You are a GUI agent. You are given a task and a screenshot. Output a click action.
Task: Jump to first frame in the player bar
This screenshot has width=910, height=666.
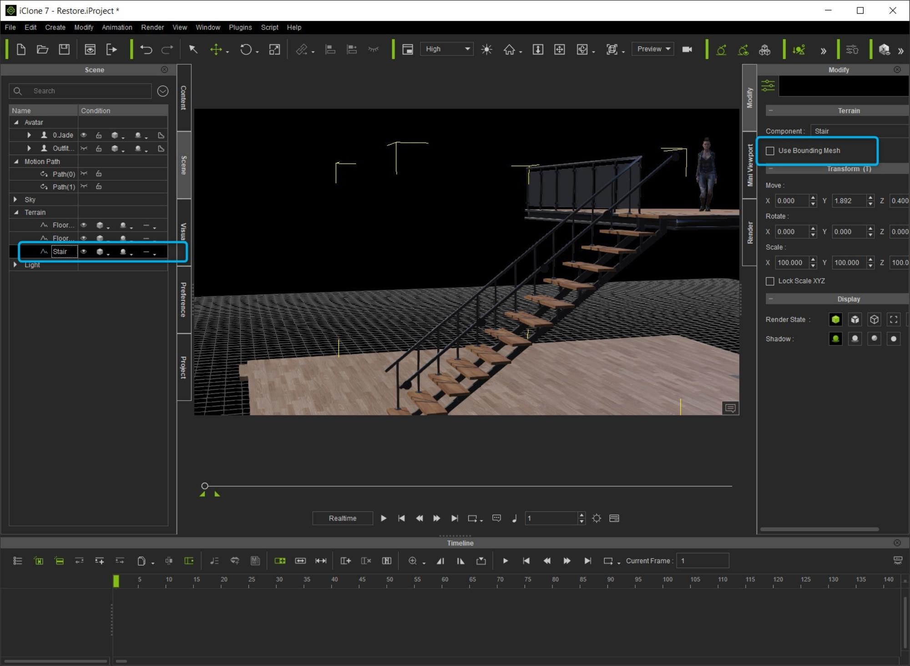click(x=401, y=518)
